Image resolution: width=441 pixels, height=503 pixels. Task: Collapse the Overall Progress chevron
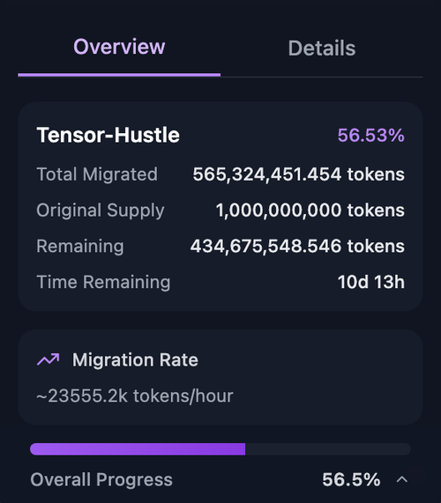pos(402,479)
